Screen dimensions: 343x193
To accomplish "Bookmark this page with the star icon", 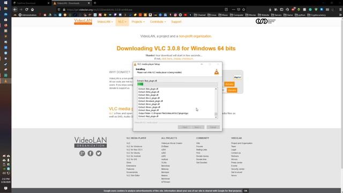I will 244,10.
